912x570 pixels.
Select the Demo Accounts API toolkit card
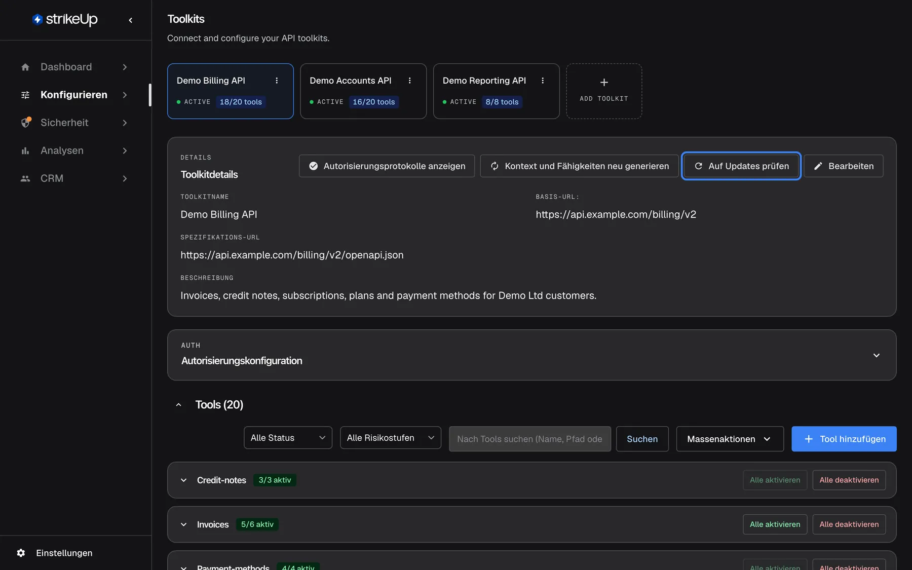click(363, 91)
